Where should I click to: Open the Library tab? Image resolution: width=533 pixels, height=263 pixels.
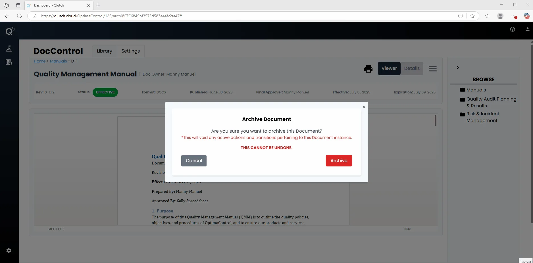coord(104,51)
